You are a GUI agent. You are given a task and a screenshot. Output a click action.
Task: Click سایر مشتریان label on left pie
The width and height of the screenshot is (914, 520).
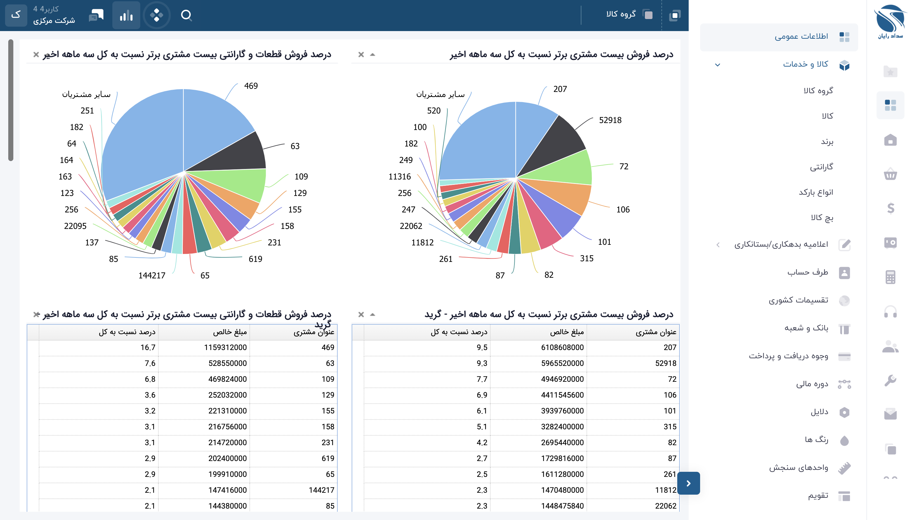(x=86, y=94)
